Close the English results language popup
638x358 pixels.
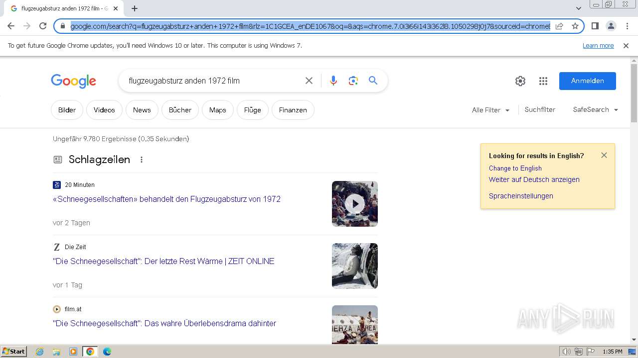point(604,155)
